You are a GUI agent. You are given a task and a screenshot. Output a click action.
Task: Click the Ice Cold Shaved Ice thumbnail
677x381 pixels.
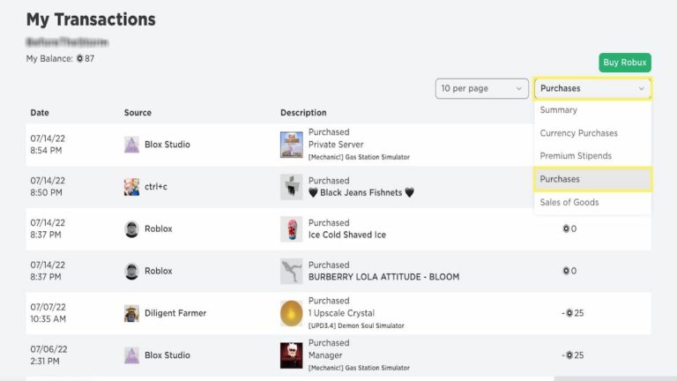pos(291,229)
